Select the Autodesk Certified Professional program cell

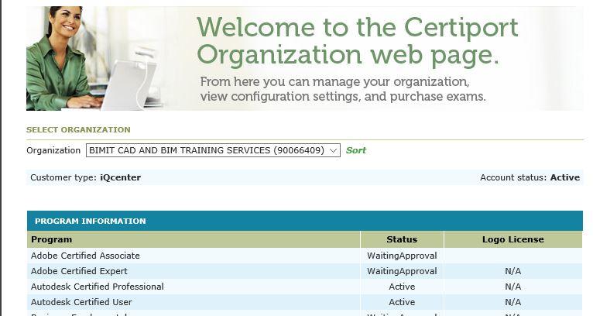point(194,287)
